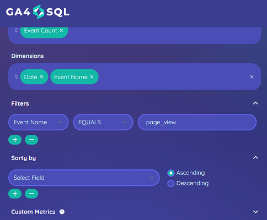Collapse the Sort by section
The width and height of the screenshot is (267, 220).
pyautogui.click(x=255, y=158)
